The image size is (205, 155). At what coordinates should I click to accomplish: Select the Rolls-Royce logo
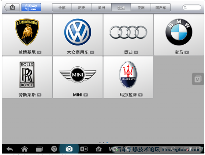click(x=27, y=75)
